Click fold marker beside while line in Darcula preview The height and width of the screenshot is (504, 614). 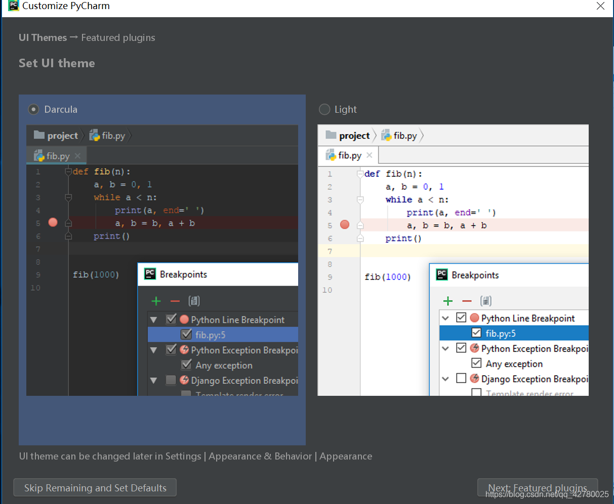coord(68,198)
